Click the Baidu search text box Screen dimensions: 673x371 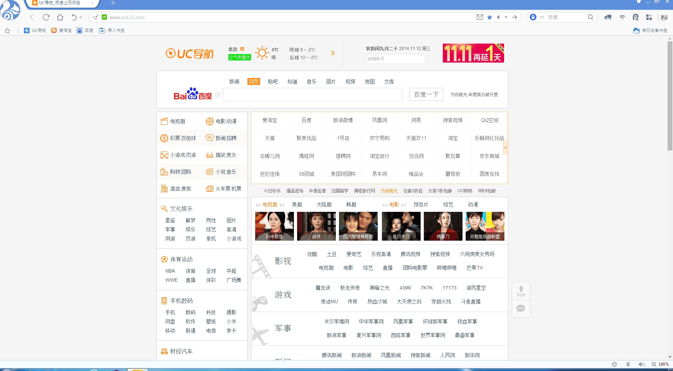coord(313,95)
